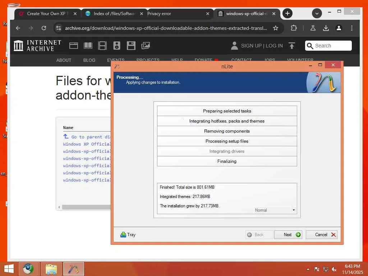The height and width of the screenshot is (276, 368).
Task: Open the Action Center flag icon
Action: (x=317, y=269)
